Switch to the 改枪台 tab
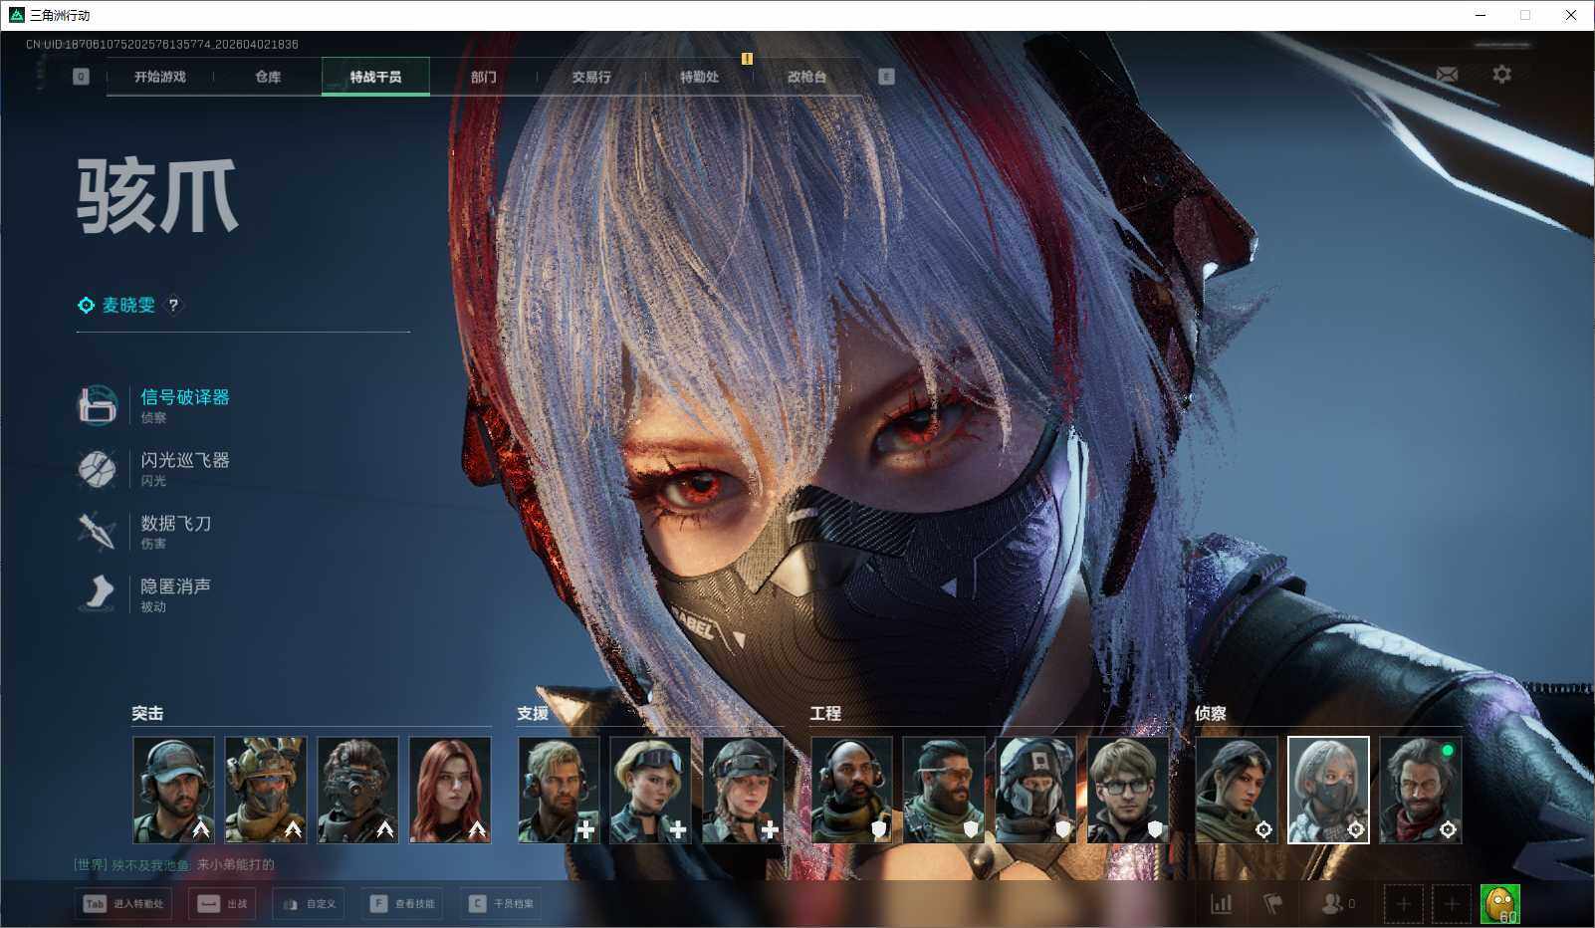 806,77
